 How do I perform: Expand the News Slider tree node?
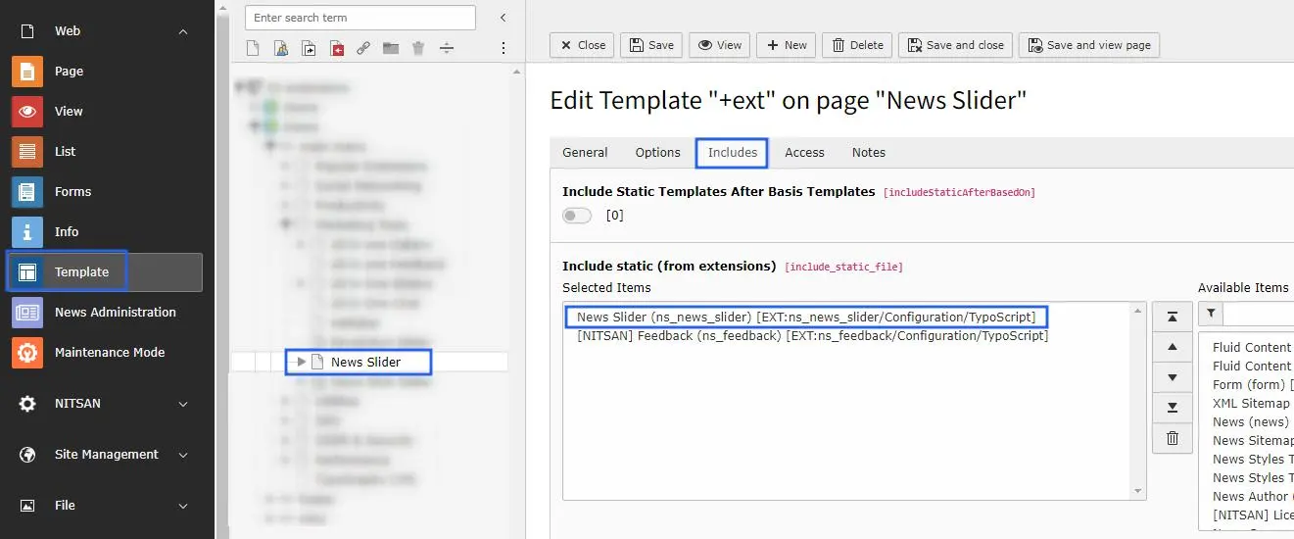click(x=301, y=362)
